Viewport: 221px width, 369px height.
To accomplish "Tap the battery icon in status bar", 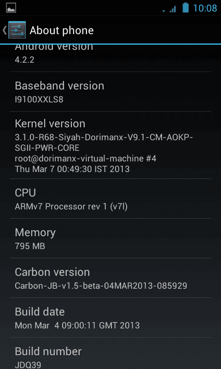I will (x=186, y=8).
